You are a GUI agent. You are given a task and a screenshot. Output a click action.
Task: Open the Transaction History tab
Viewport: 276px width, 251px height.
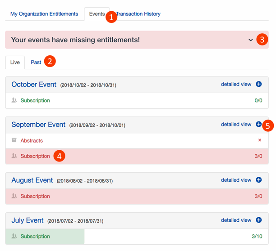coord(138,14)
